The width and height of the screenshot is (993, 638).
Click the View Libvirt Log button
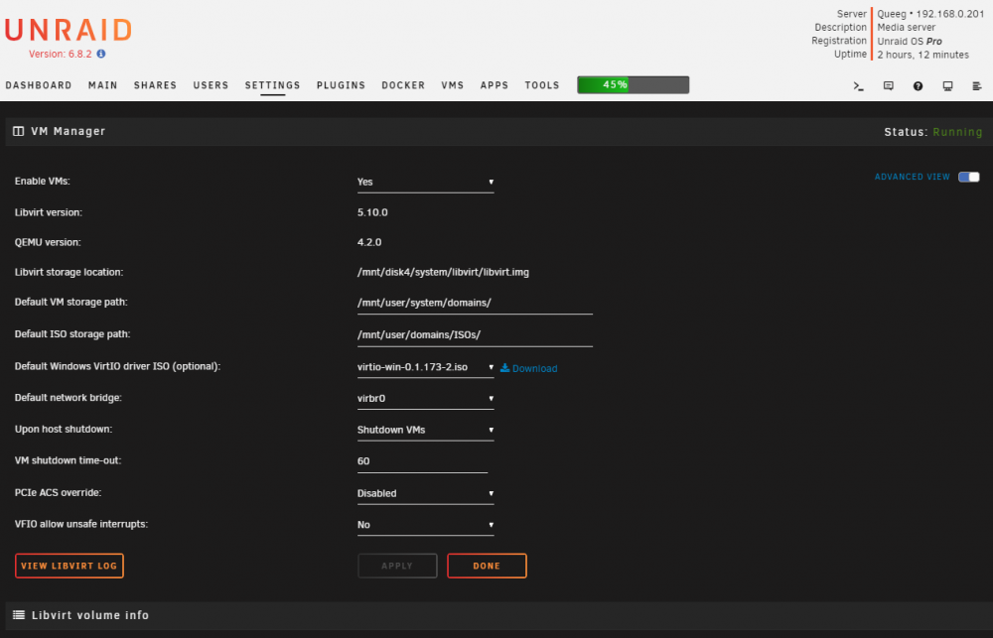tap(70, 566)
